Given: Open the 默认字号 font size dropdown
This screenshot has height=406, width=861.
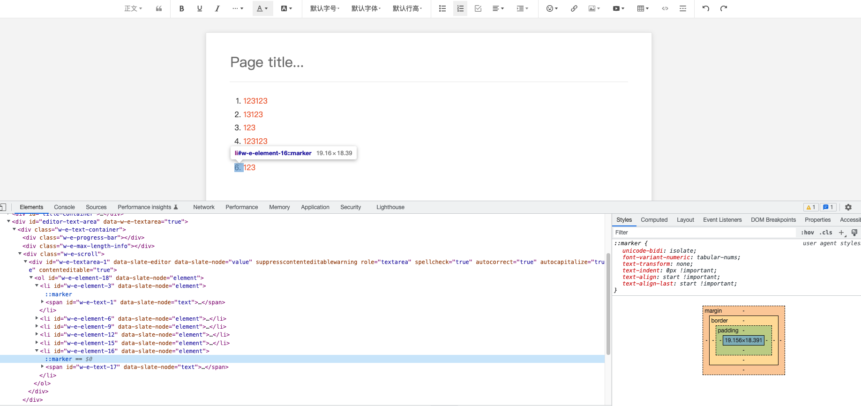Looking at the screenshot, I should [325, 8].
